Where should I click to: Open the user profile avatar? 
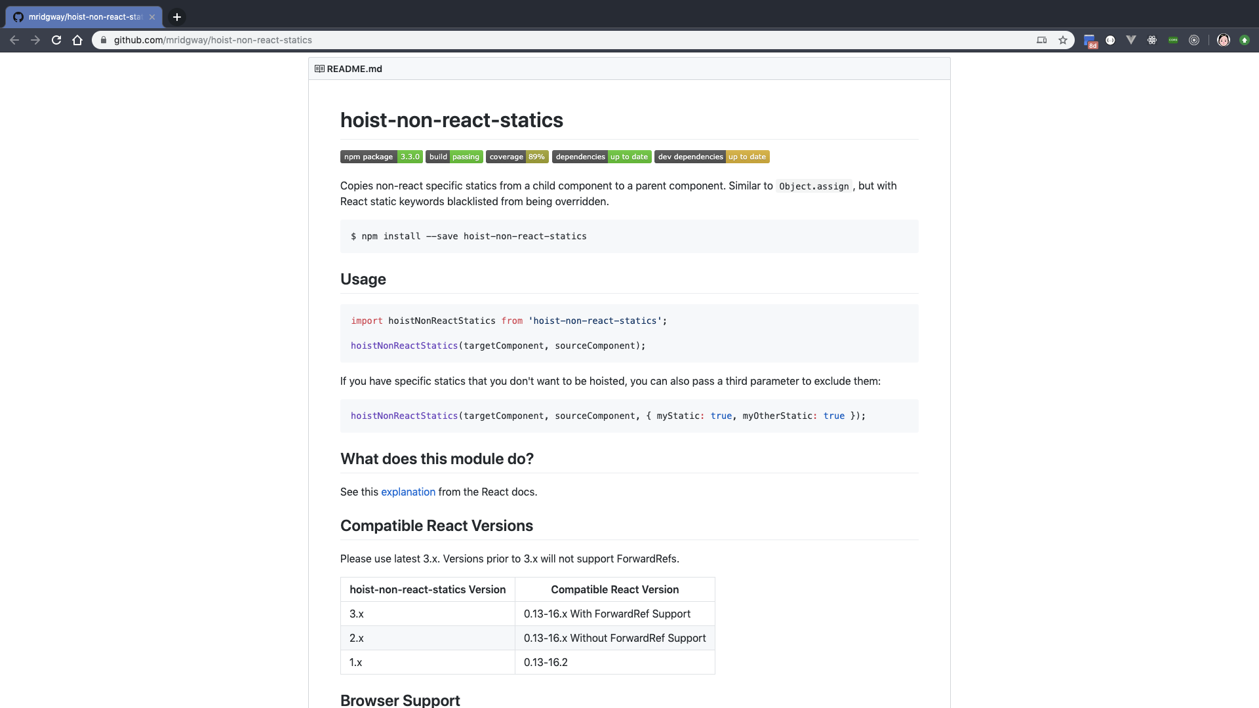click(1224, 40)
